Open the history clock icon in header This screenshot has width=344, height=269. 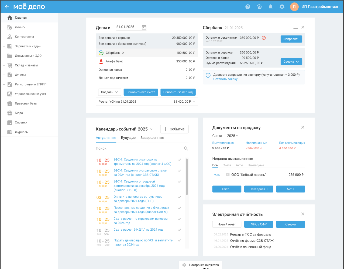(259, 7)
